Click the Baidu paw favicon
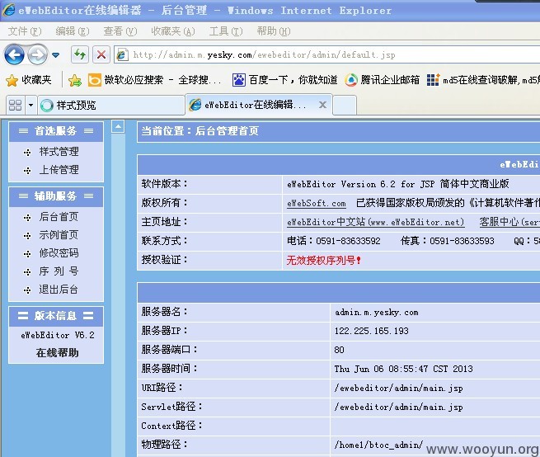Image resolution: width=540 pixels, height=457 pixels. (x=238, y=81)
